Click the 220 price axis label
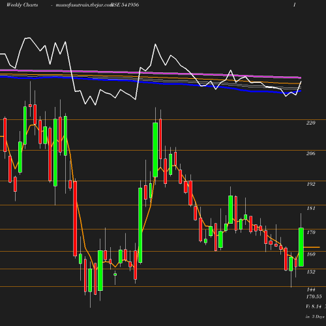The width and height of the screenshot is (326, 326). coord(311,123)
